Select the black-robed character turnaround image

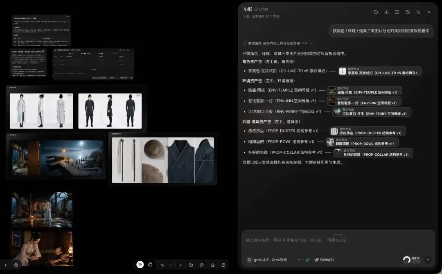(x=110, y=111)
